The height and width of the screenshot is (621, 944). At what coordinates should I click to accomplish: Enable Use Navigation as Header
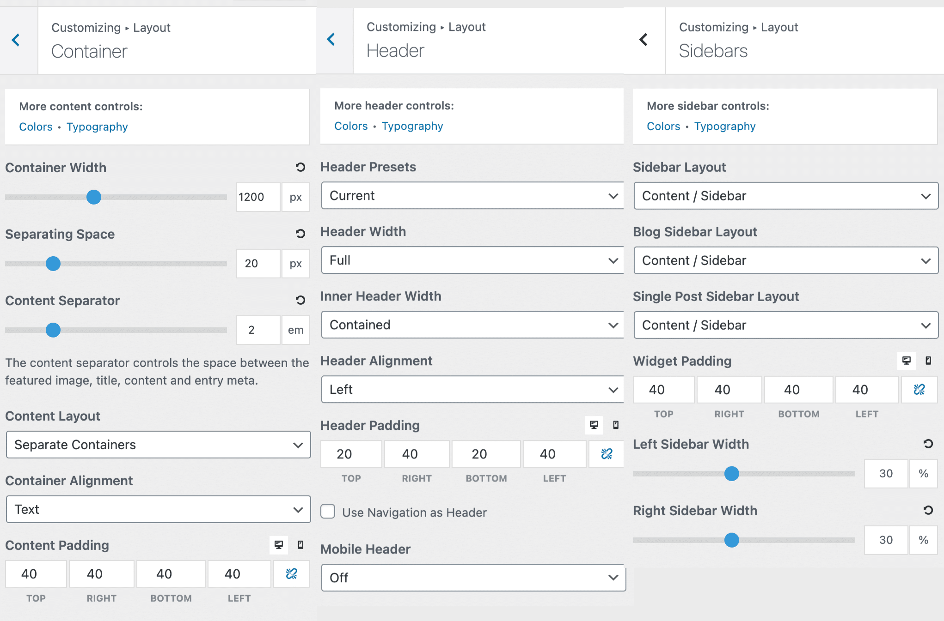(328, 512)
